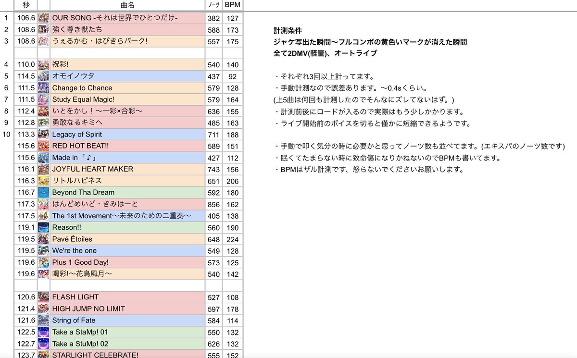Select the seconds value 117.3
The width and height of the screenshot is (577, 358).
[x=26, y=204]
